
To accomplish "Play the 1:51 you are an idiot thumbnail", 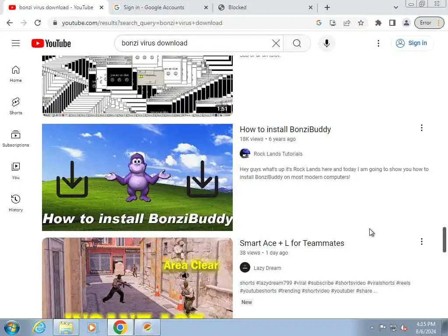I will (x=137, y=86).
